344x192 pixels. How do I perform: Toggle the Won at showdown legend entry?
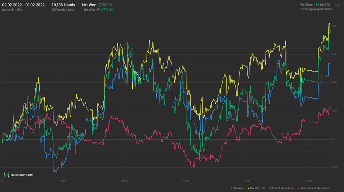pyautogui.click(x=282, y=188)
